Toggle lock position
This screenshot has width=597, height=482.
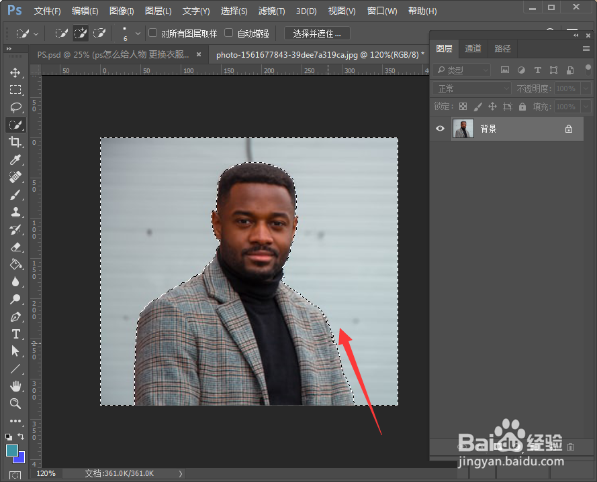[x=492, y=107]
